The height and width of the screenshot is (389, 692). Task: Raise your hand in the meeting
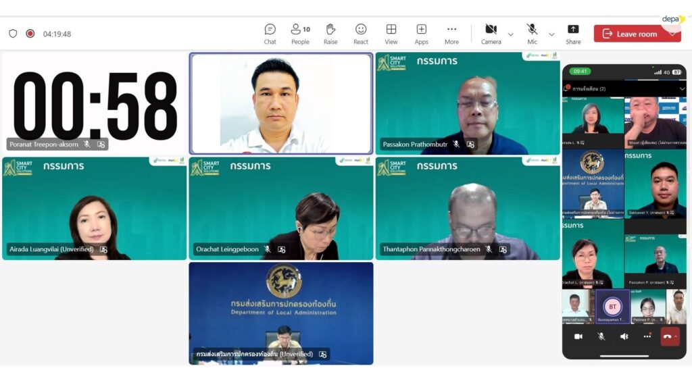click(x=330, y=34)
